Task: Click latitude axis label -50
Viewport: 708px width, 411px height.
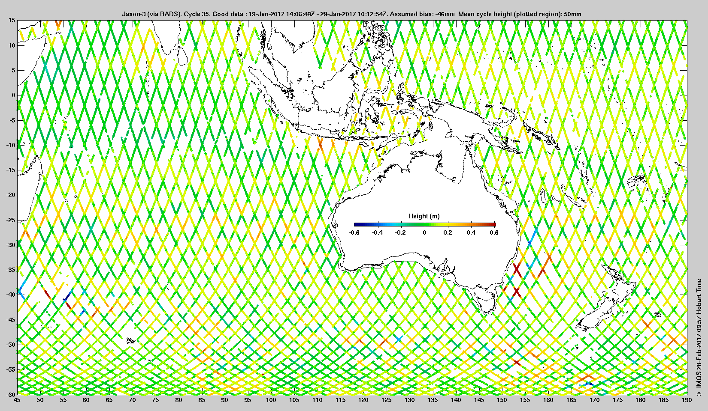Action: click(x=11, y=345)
